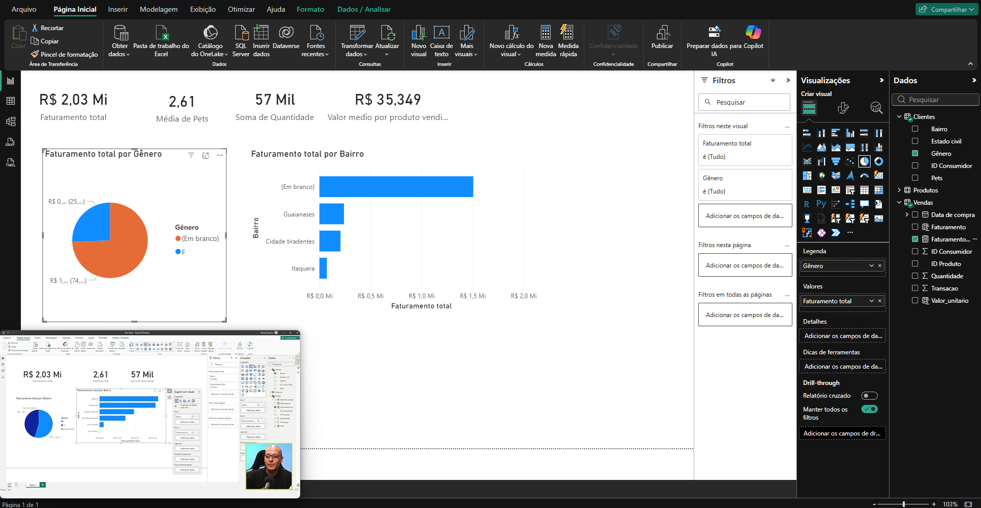
Task: Check the Bairro field checkbox
Action: [915, 129]
